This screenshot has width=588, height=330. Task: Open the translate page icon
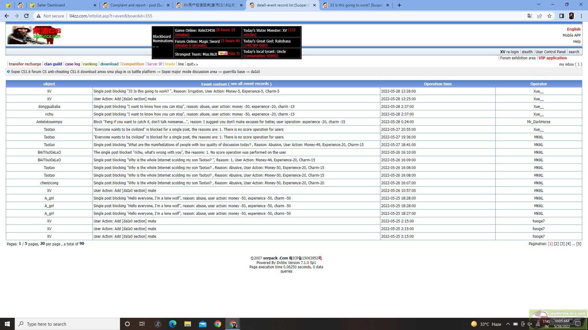pyautogui.click(x=530, y=16)
